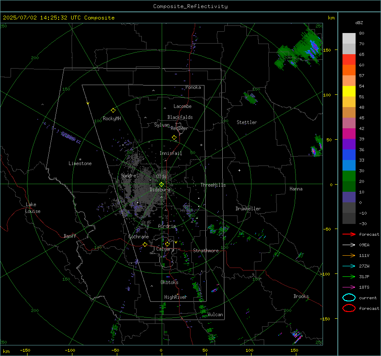
Task: Click the Blackfalds label
Action: tap(180, 117)
